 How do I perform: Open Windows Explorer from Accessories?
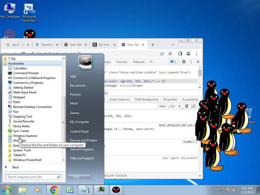(25, 136)
